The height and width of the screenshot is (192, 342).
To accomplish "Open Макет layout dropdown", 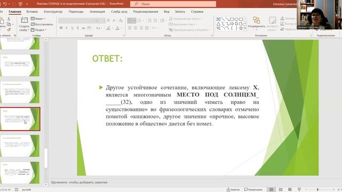I will click(x=38, y=19).
